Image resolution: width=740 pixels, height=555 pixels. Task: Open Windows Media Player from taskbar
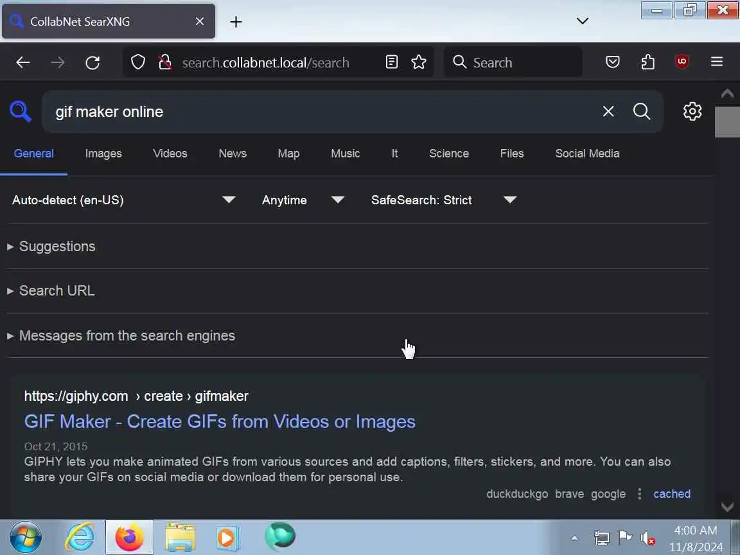(x=227, y=538)
